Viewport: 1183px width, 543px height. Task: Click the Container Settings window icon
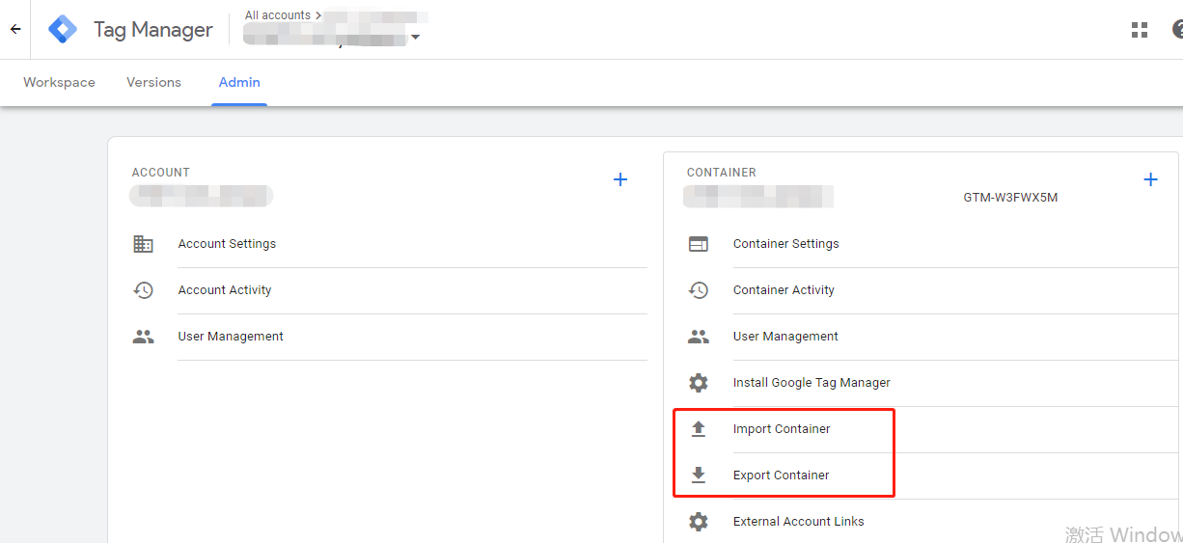[698, 244]
